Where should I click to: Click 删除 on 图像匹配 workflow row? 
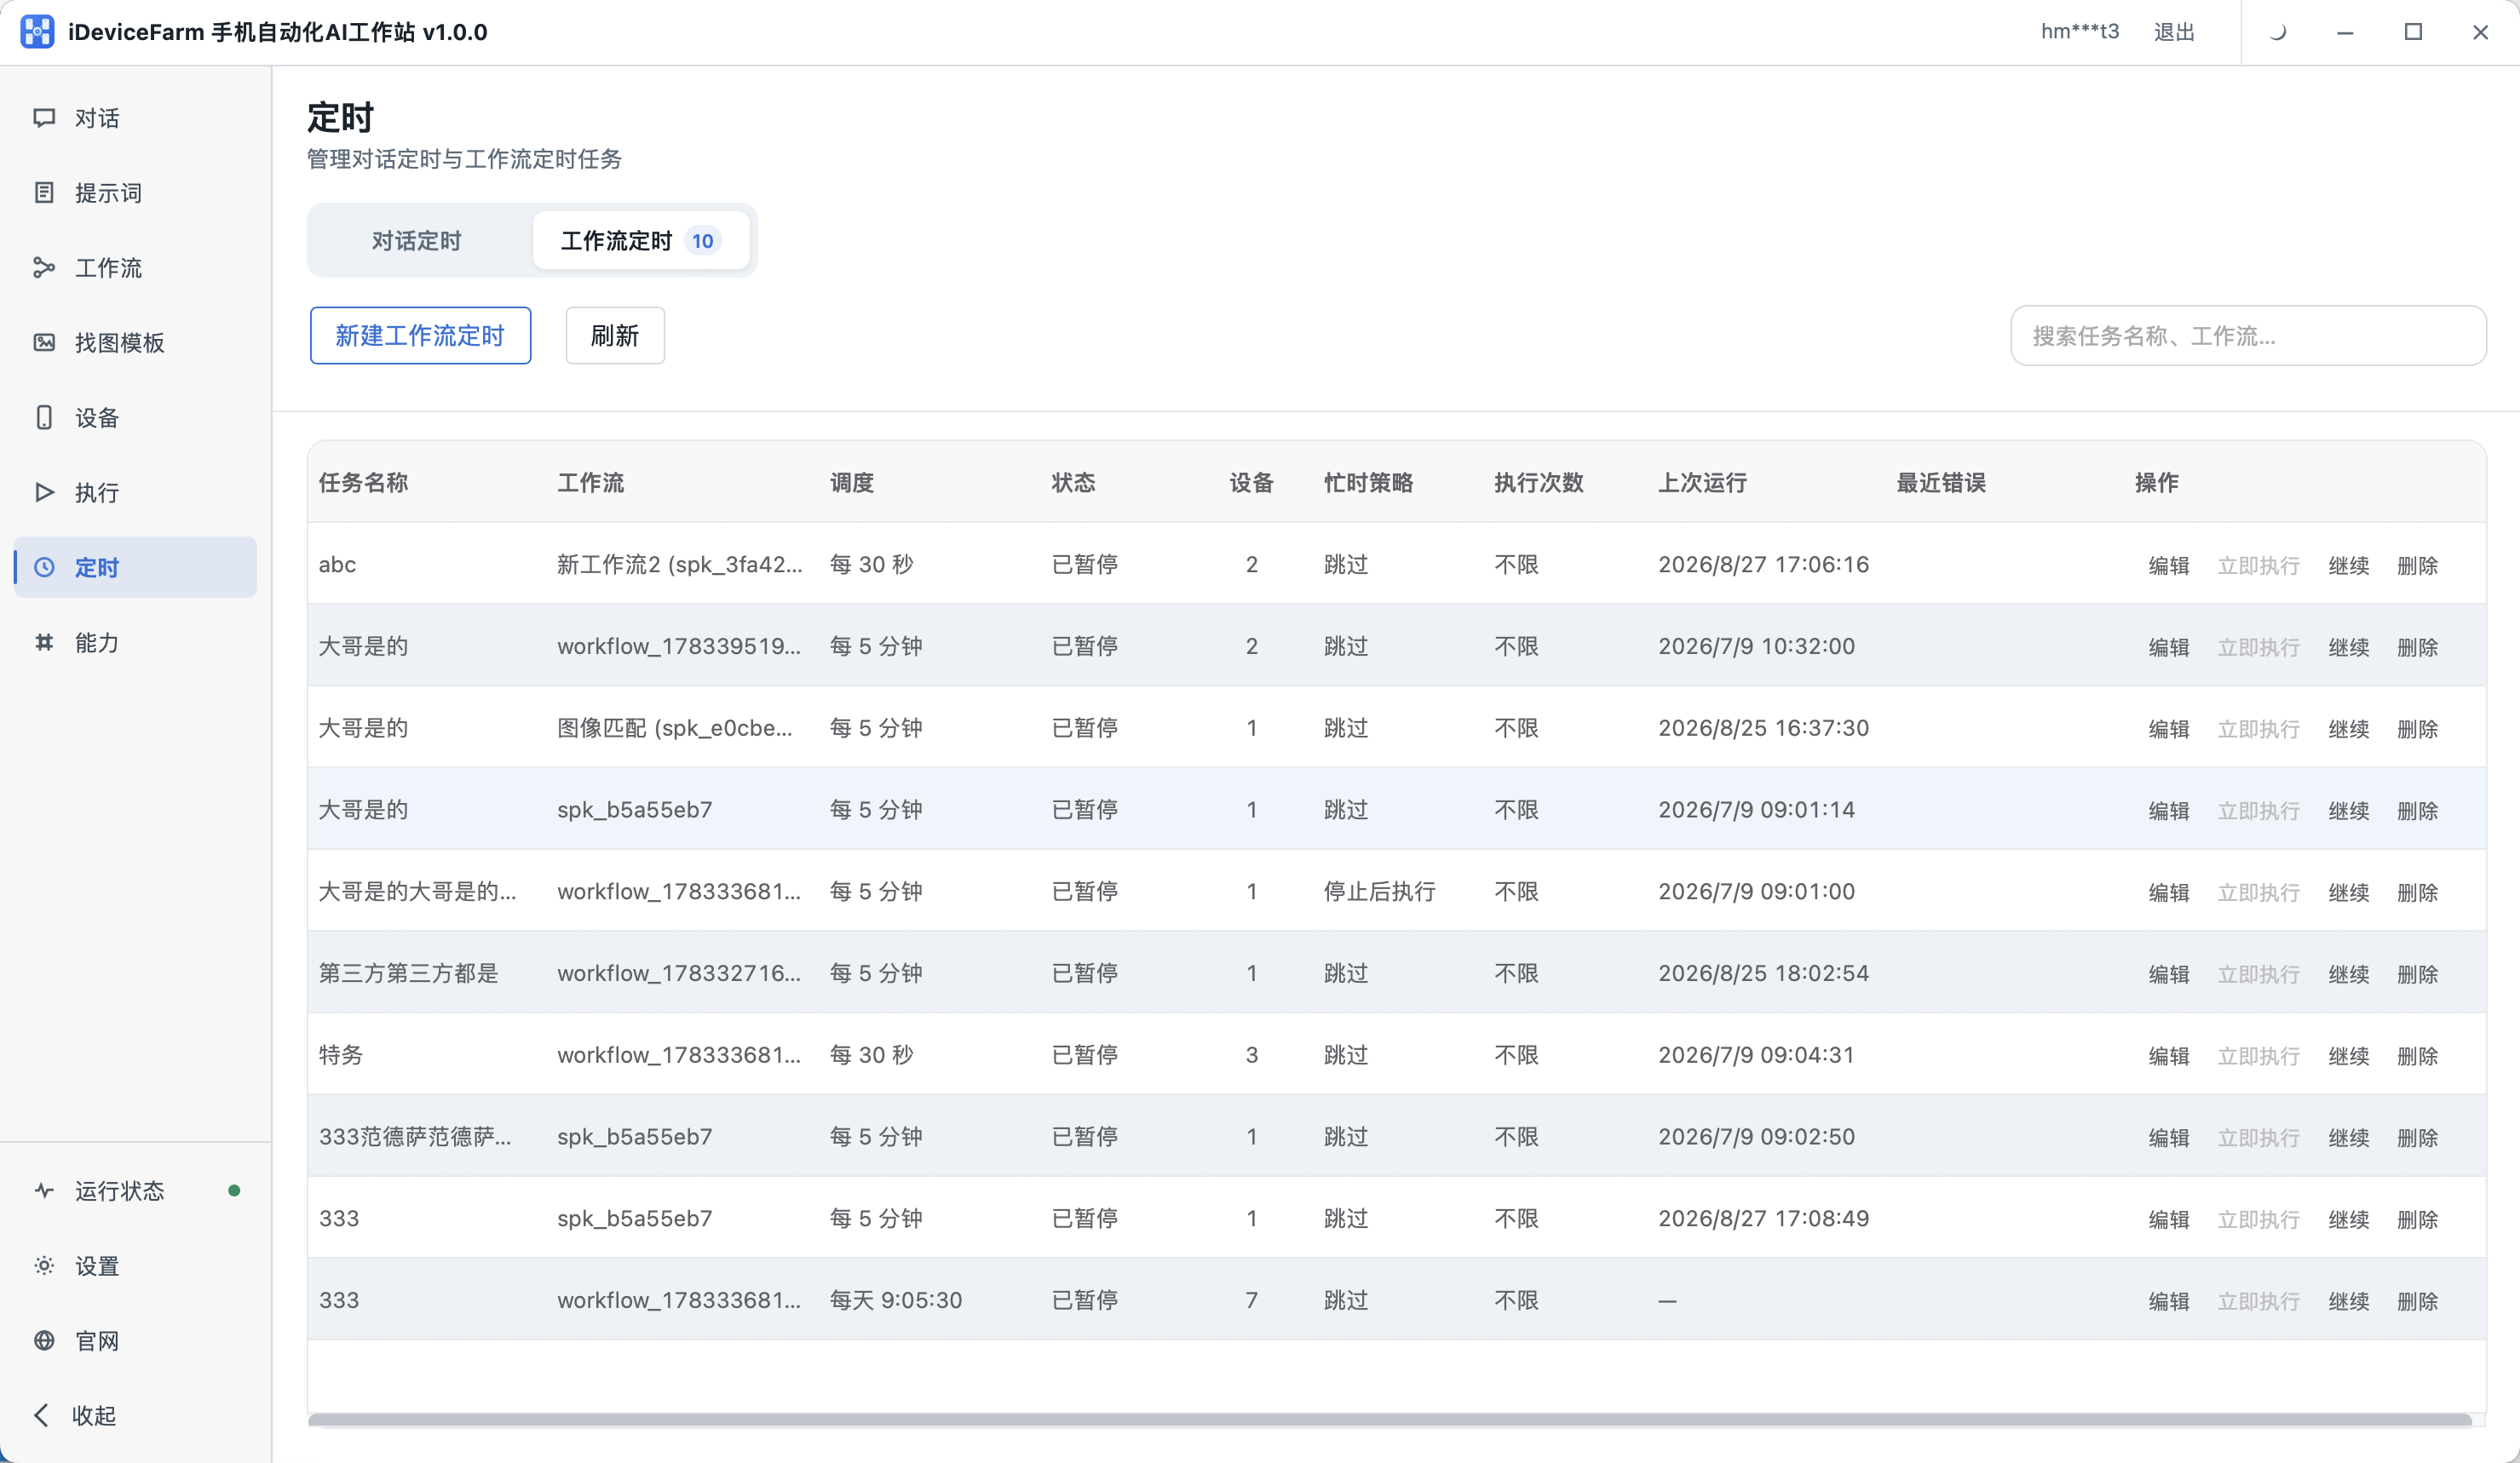[x=2418, y=730]
